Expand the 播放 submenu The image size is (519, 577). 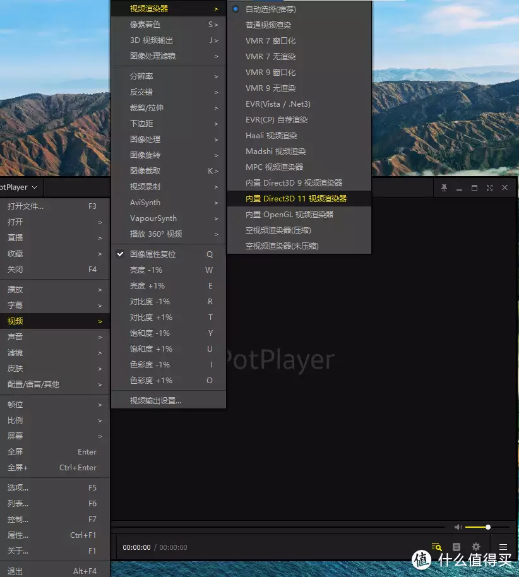55,290
